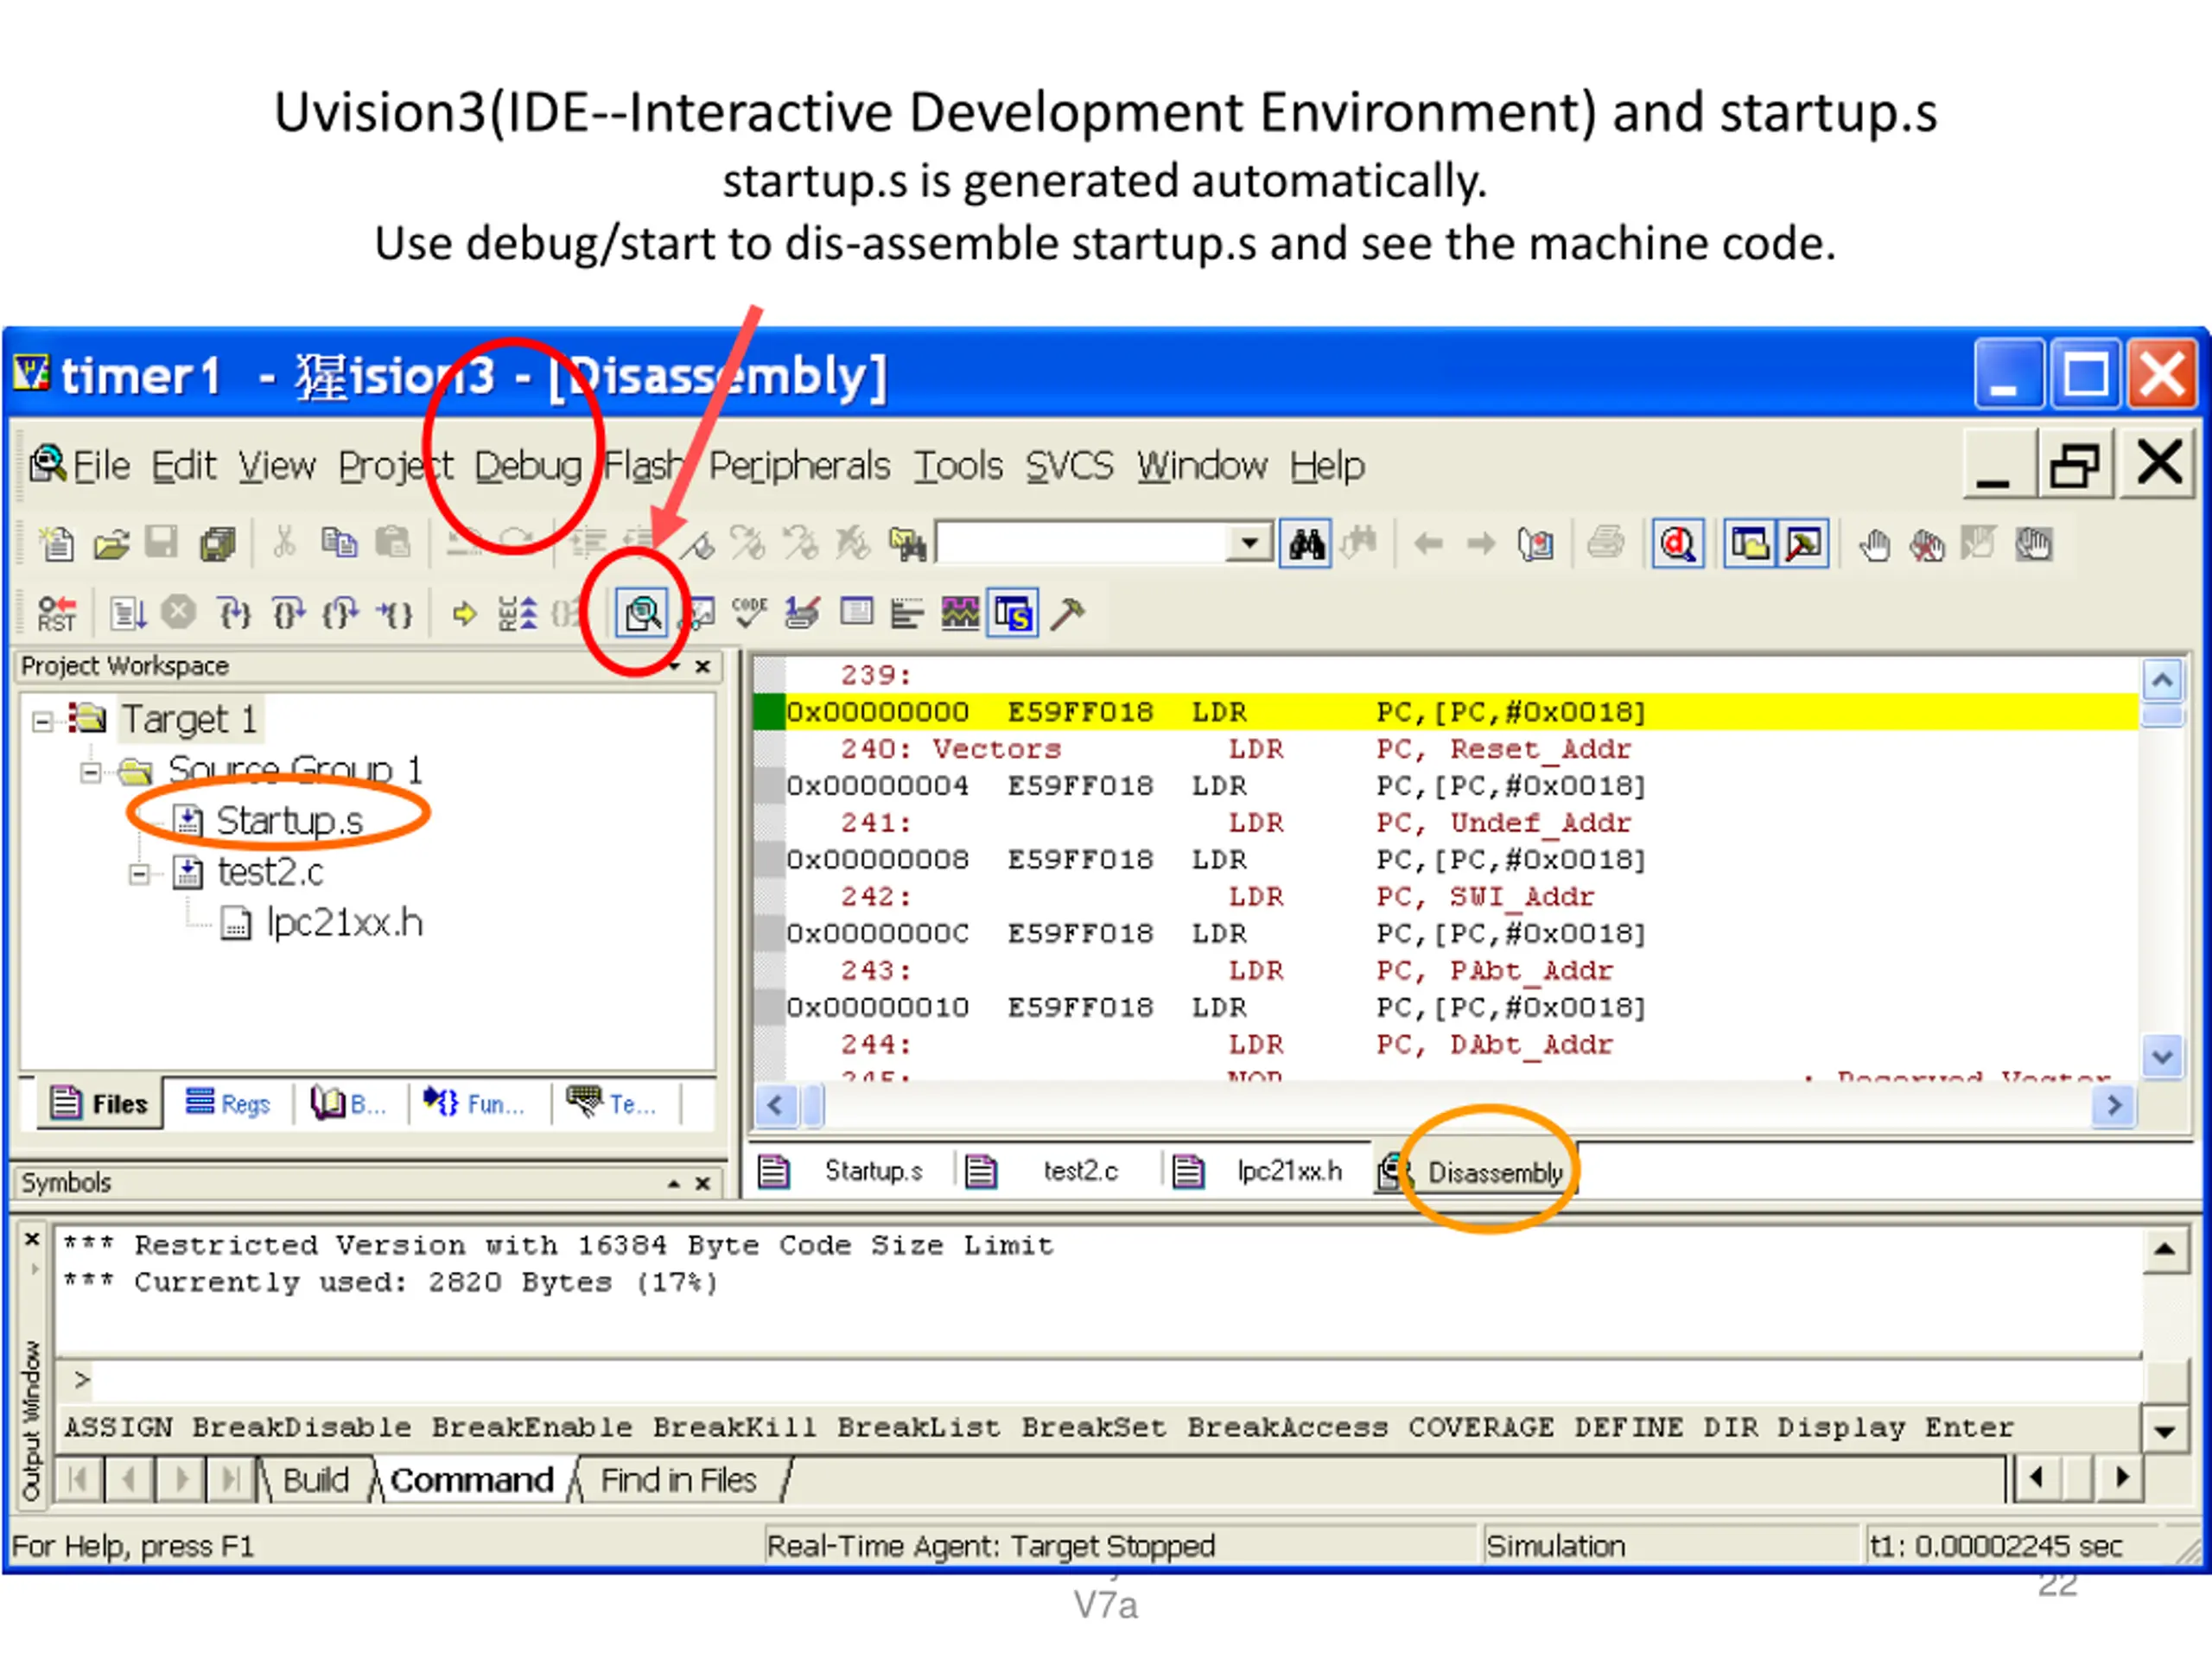Screen dimensions: 2212x1659
Task: Select lpc21xx.h in the project tree
Action: click(x=344, y=922)
